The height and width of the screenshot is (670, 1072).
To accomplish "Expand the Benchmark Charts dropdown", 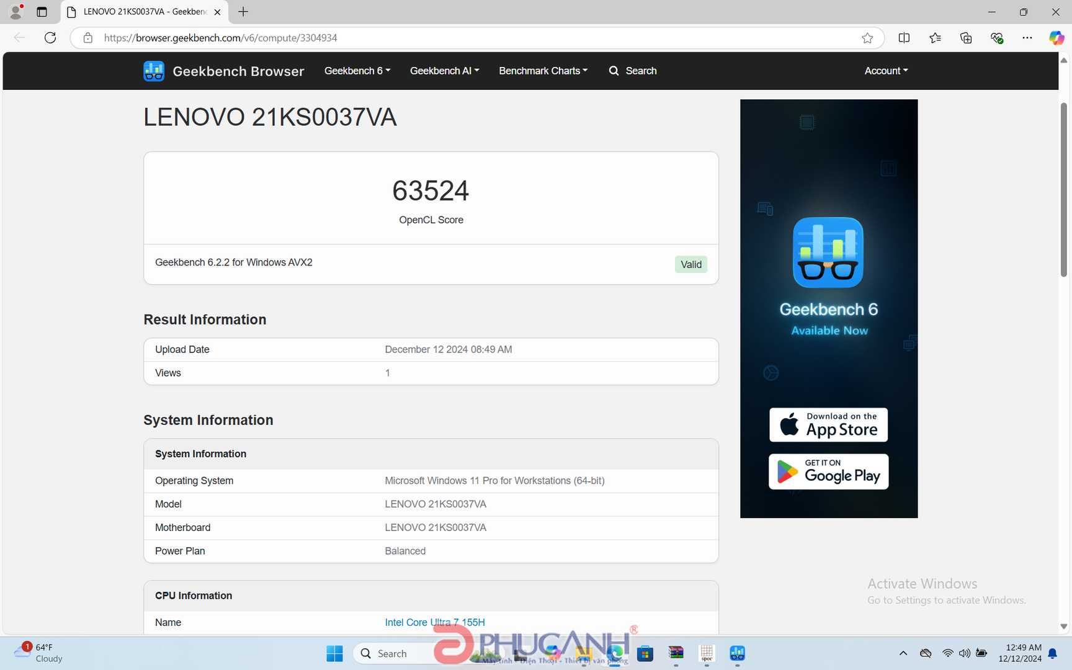I will 543,71.
